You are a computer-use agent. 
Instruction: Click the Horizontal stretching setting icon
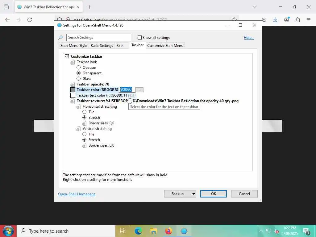tap(78, 107)
